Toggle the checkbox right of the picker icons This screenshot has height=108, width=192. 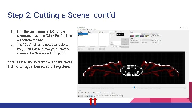tap(156, 36)
